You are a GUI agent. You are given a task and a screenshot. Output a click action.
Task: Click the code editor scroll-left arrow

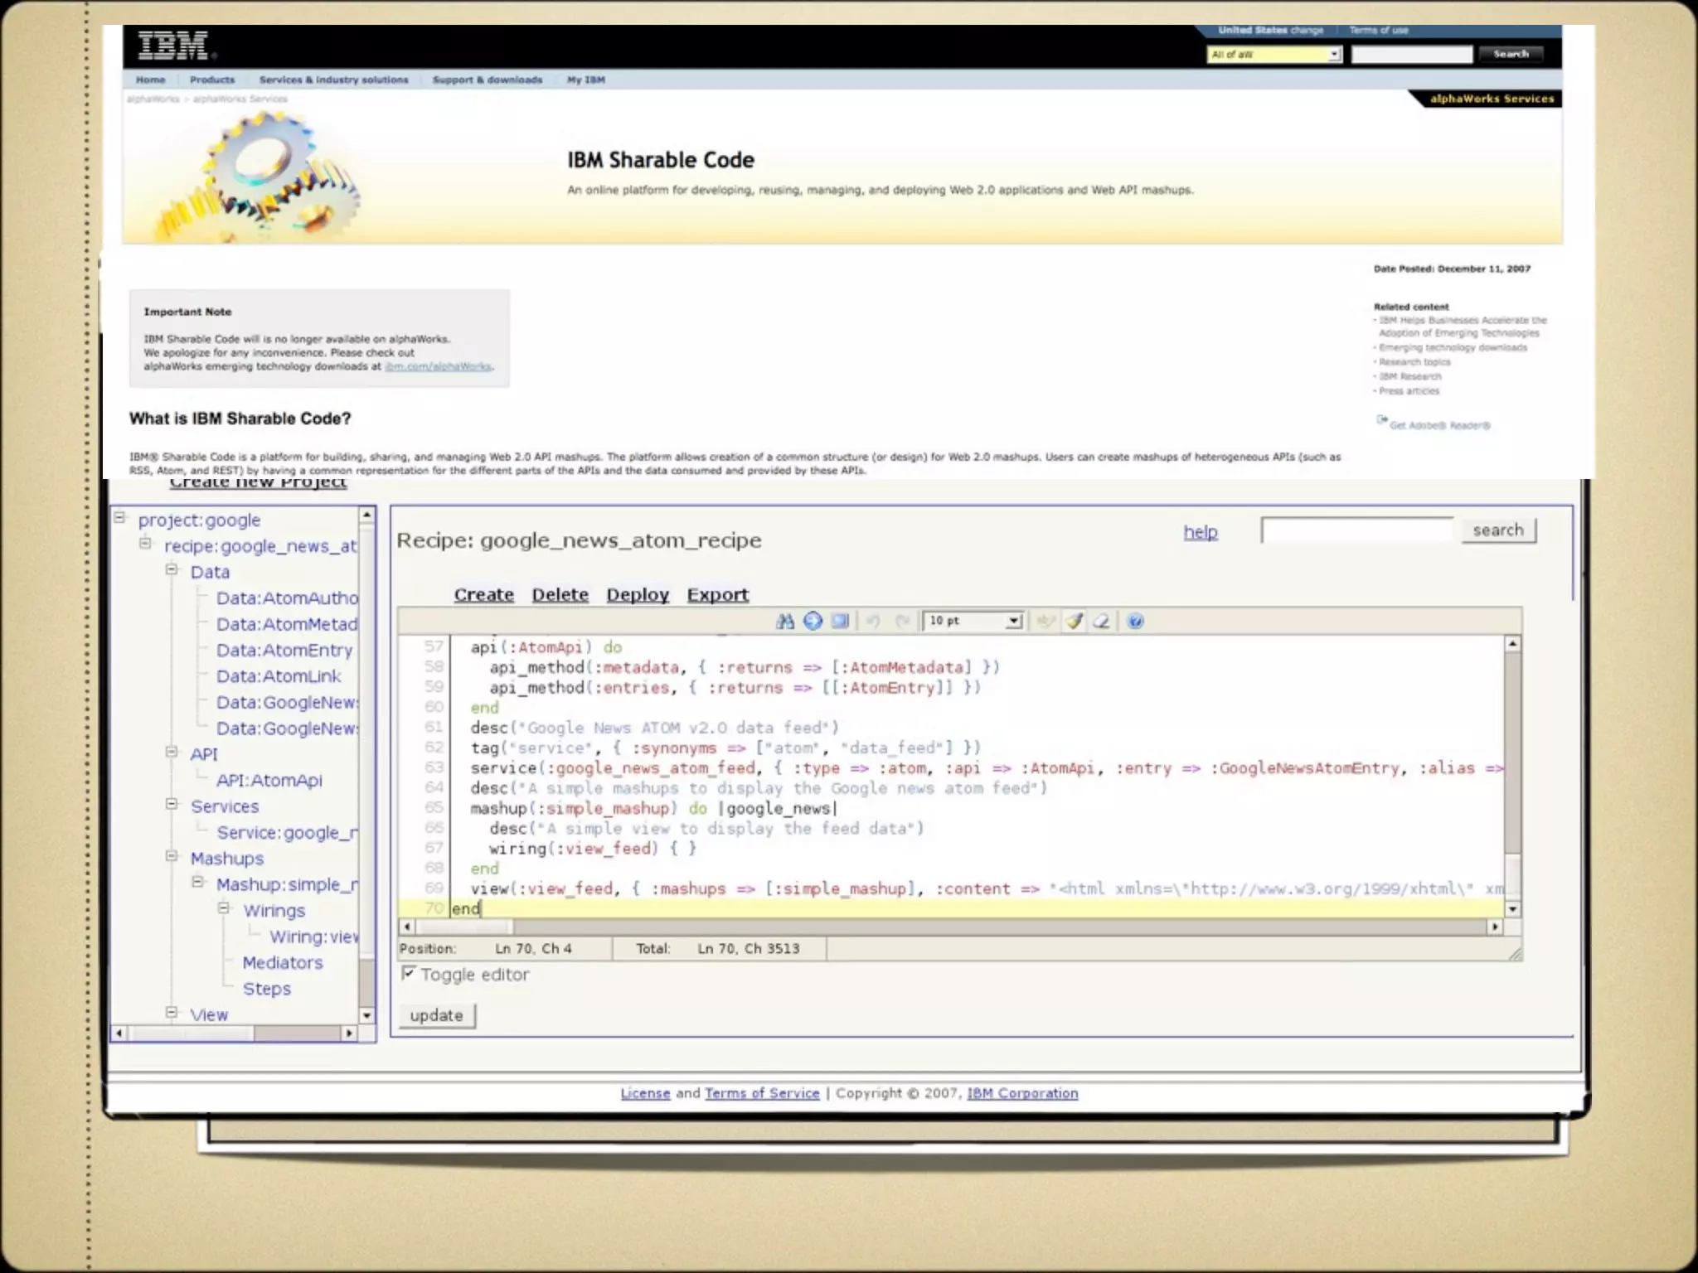coord(407,927)
